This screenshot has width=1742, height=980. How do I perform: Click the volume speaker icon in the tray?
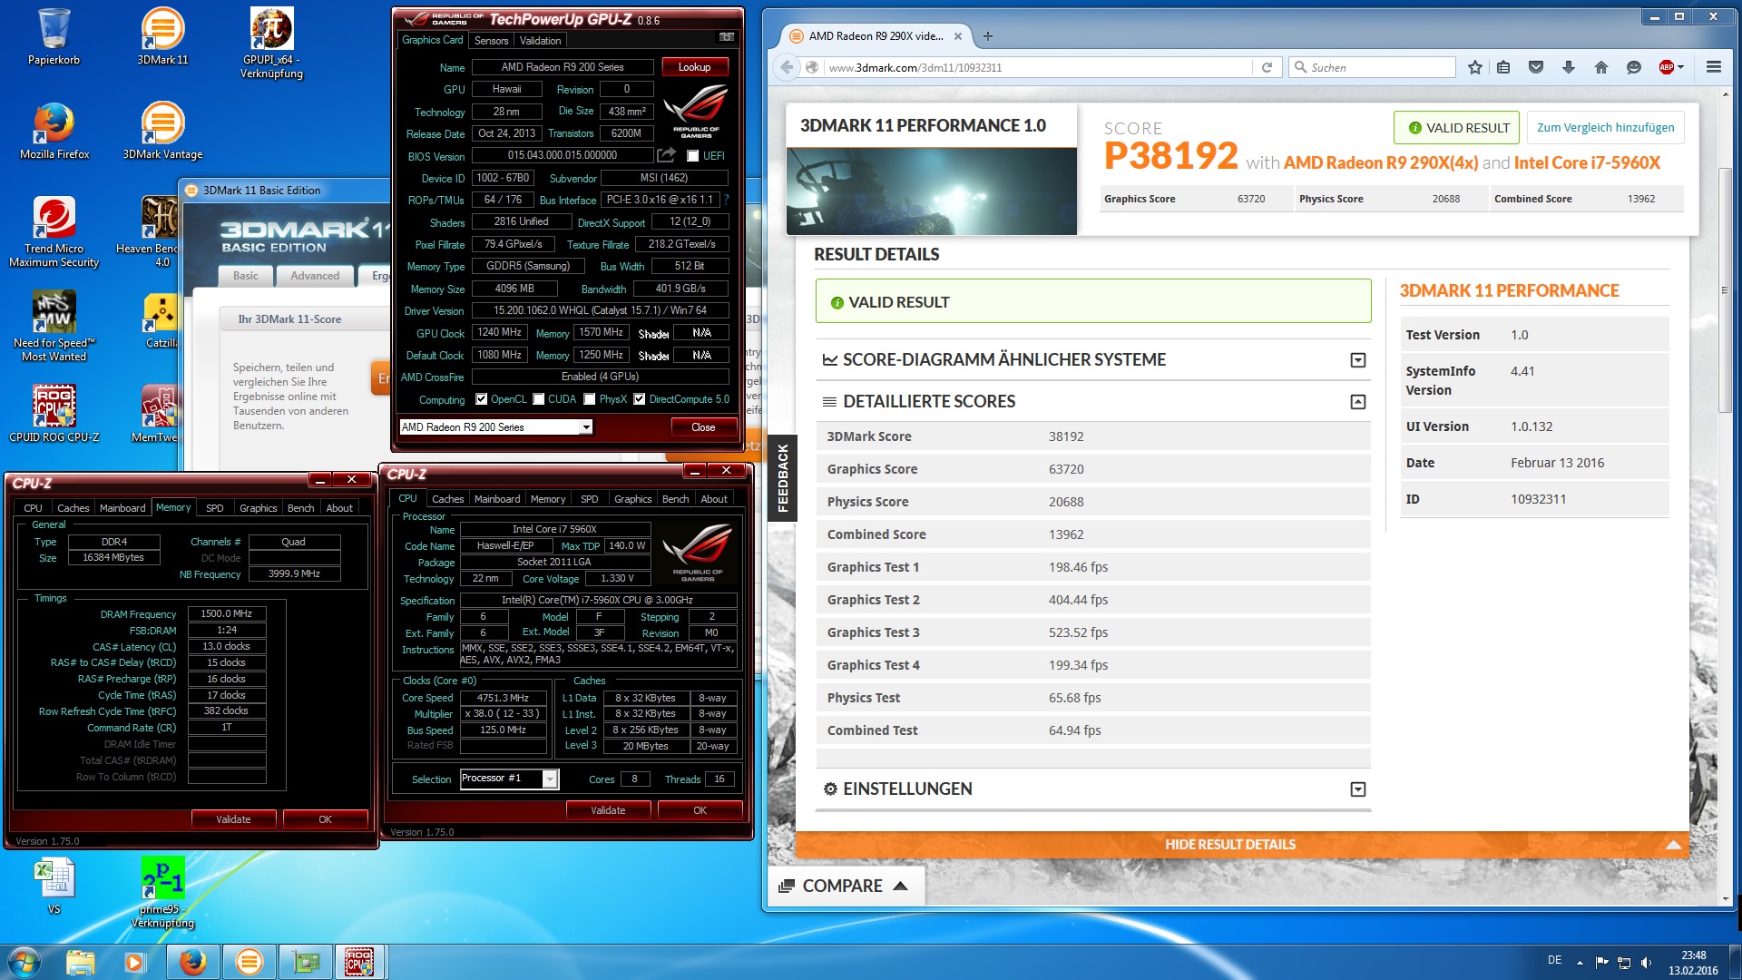(1647, 962)
